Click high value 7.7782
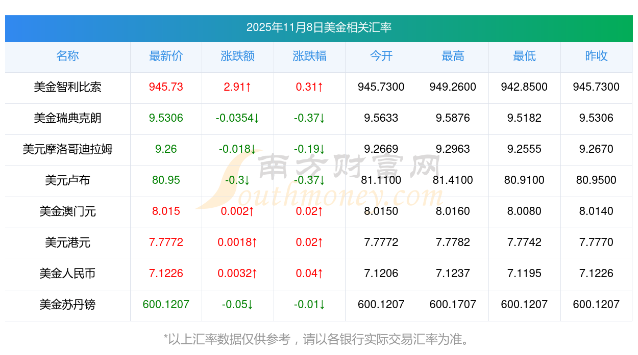The height and width of the screenshot is (355, 638). [x=453, y=242]
